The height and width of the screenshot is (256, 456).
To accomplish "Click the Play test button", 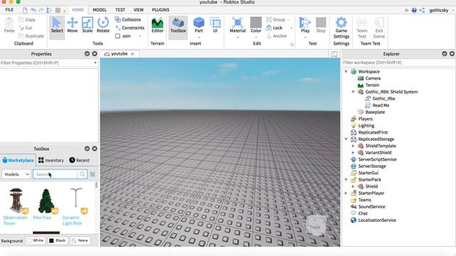I will coord(305,26).
